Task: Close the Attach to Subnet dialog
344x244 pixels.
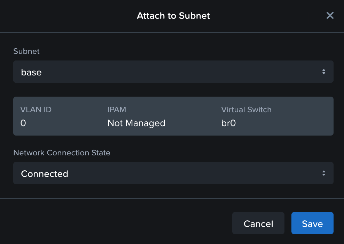Action: point(330,15)
